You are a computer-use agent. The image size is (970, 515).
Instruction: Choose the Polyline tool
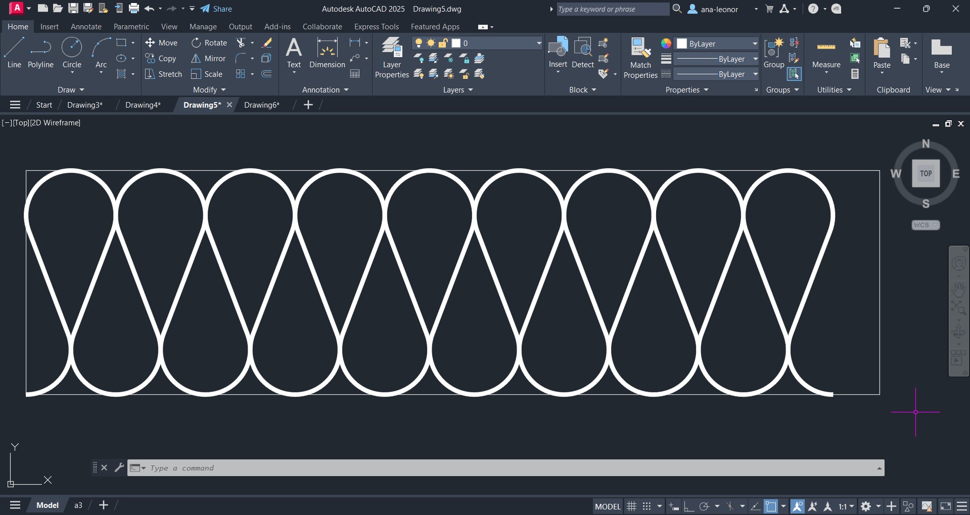(40, 53)
